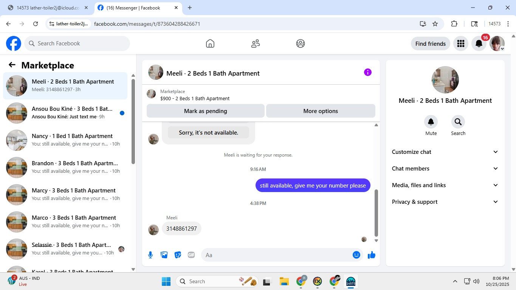This screenshot has height=290, width=516.
Task: Go back using the Marketplace arrow
Action: [12, 65]
